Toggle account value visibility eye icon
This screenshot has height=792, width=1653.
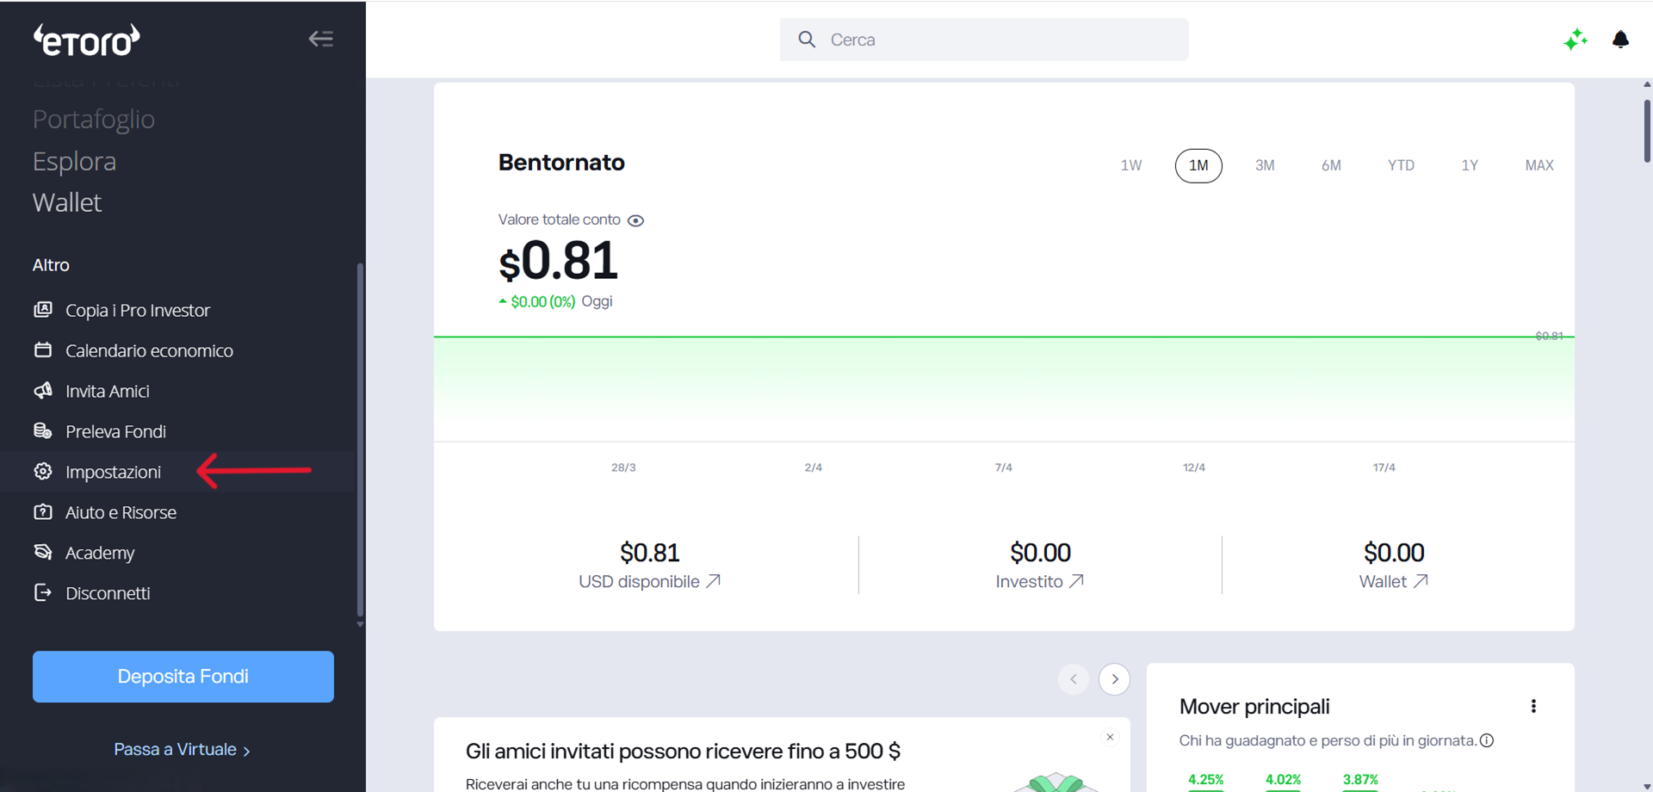635,220
